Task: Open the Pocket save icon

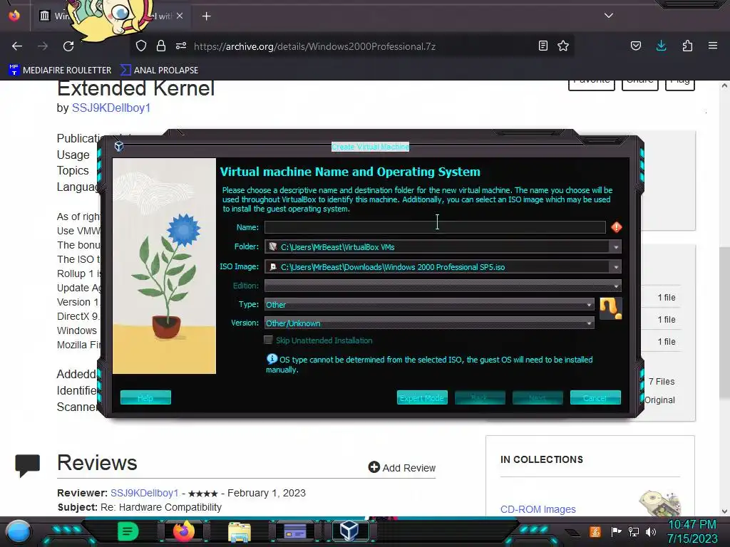Action: 635,46
